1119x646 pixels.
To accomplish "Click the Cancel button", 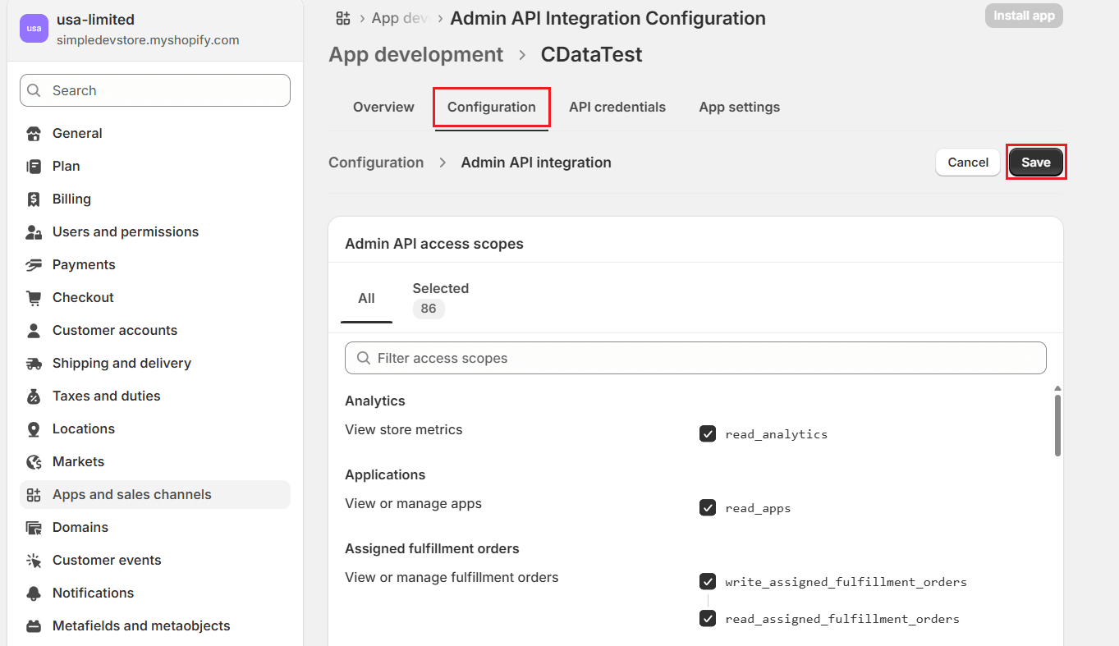I will pos(968,163).
